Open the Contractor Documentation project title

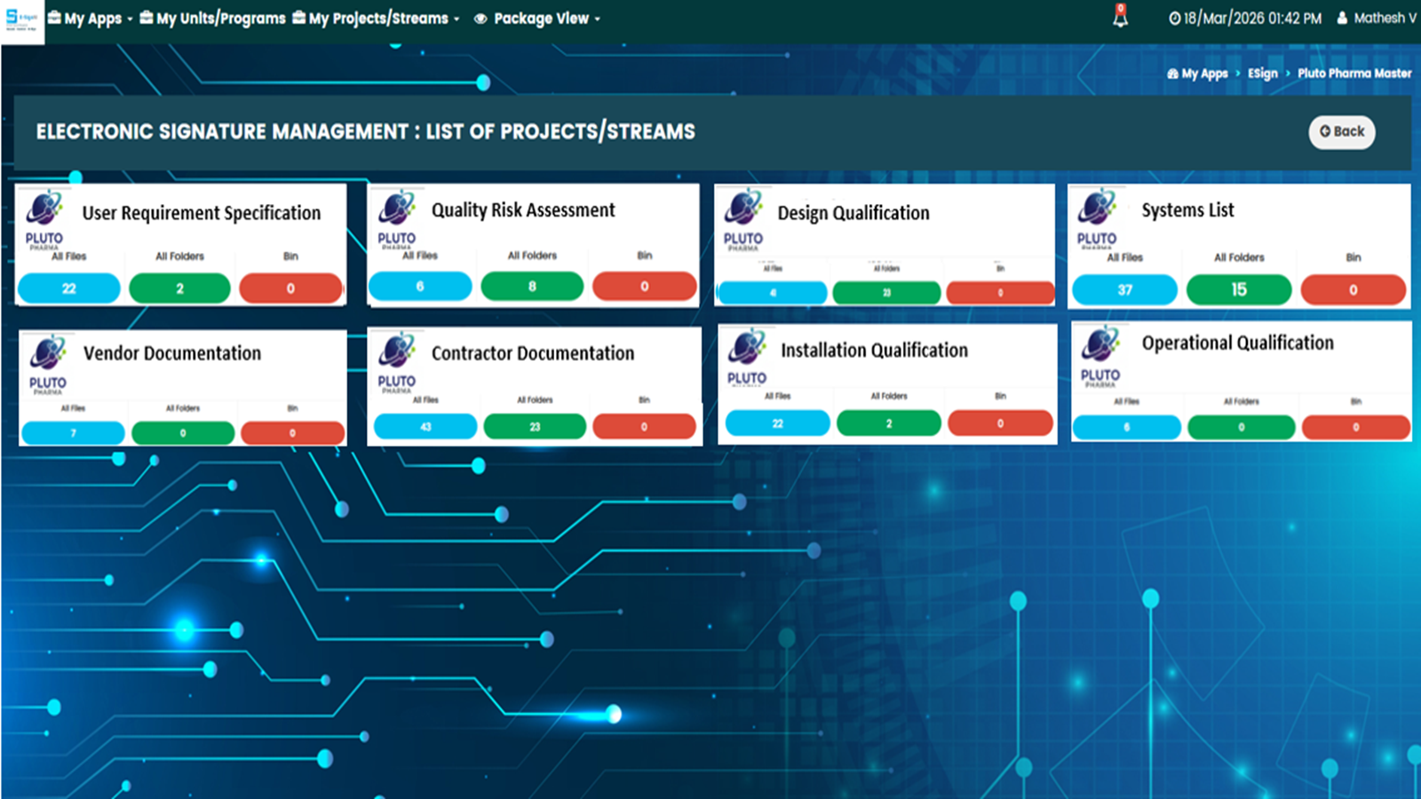(x=533, y=353)
